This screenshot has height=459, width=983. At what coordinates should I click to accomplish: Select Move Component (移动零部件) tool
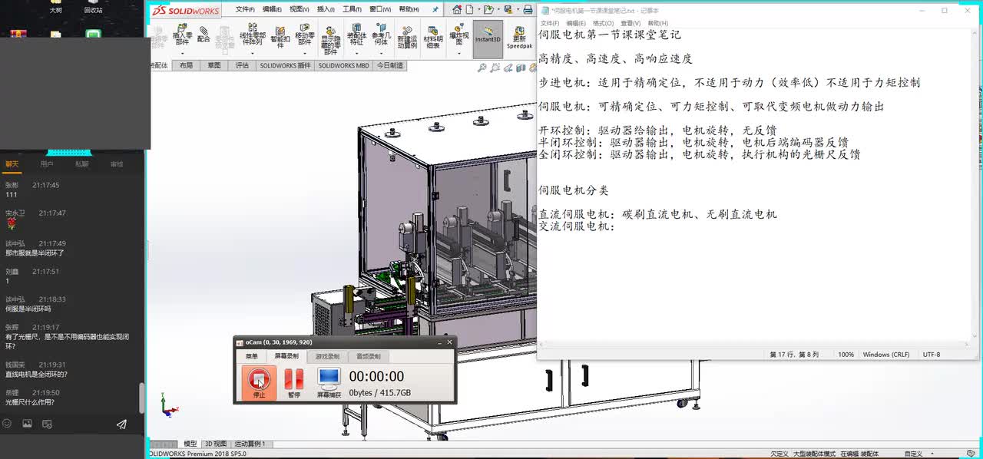(305, 35)
